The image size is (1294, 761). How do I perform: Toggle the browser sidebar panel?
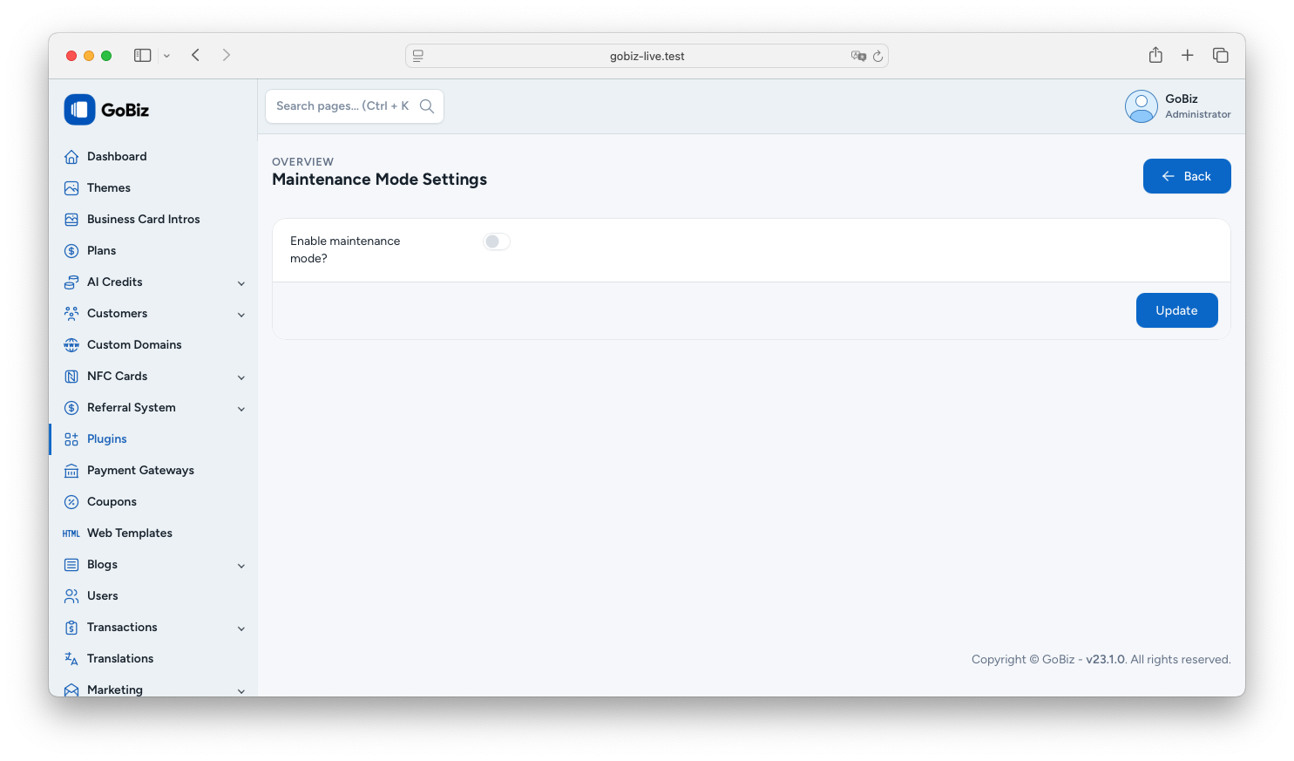[143, 55]
